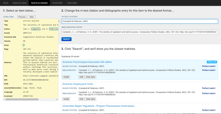View style for APA 6th edition
The height and width of the screenshot is (114, 221).
90,77
